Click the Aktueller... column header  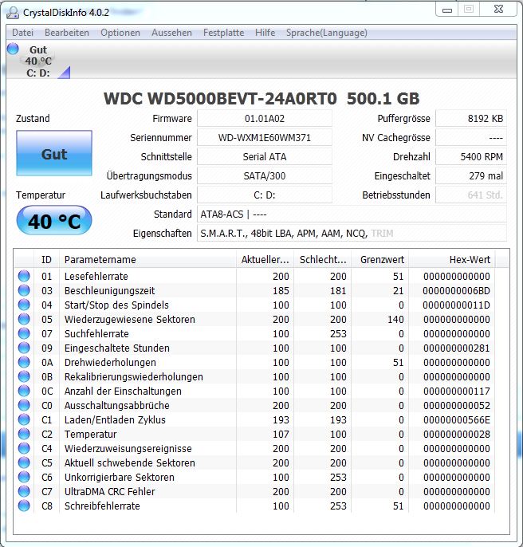coord(265,260)
